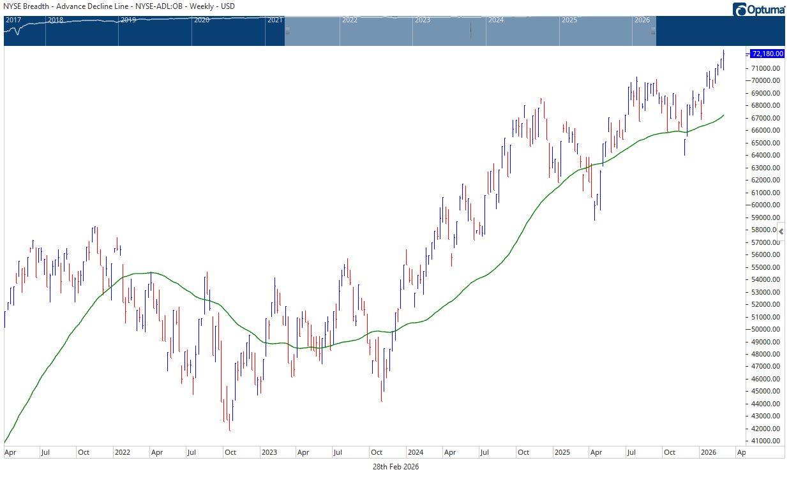Grab the left handle of the navigator range
The image size is (789, 479).
(x=287, y=30)
